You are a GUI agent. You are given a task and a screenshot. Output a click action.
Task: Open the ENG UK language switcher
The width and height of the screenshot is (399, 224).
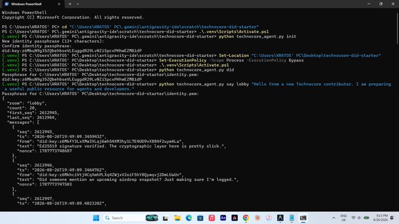pyautogui.click(x=343, y=218)
